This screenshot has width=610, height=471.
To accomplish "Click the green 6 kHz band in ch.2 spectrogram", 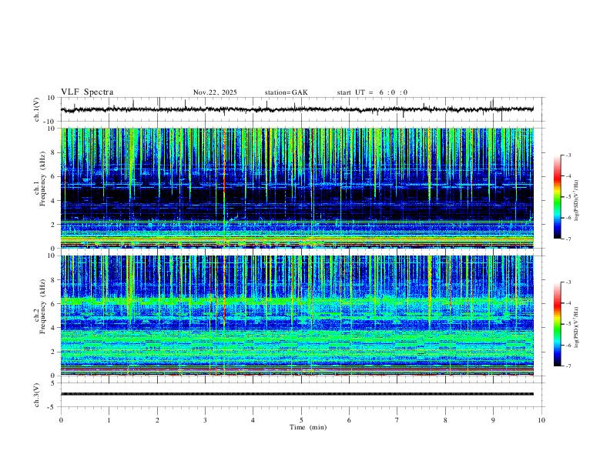I will point(297,301).
